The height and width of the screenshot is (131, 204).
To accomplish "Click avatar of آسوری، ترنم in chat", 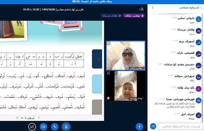I will click(199, 43).
